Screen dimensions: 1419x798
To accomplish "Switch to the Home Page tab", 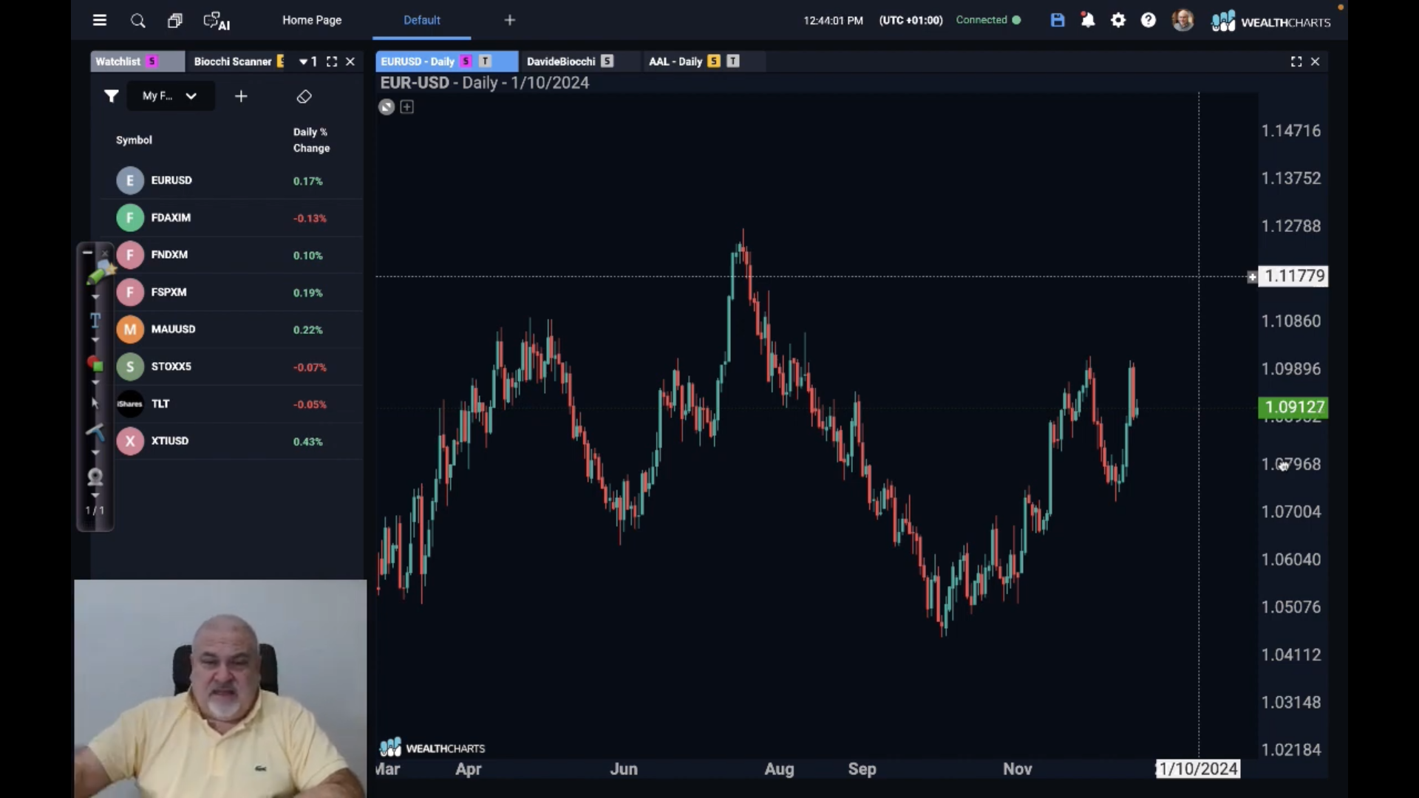I will (312, 20).
